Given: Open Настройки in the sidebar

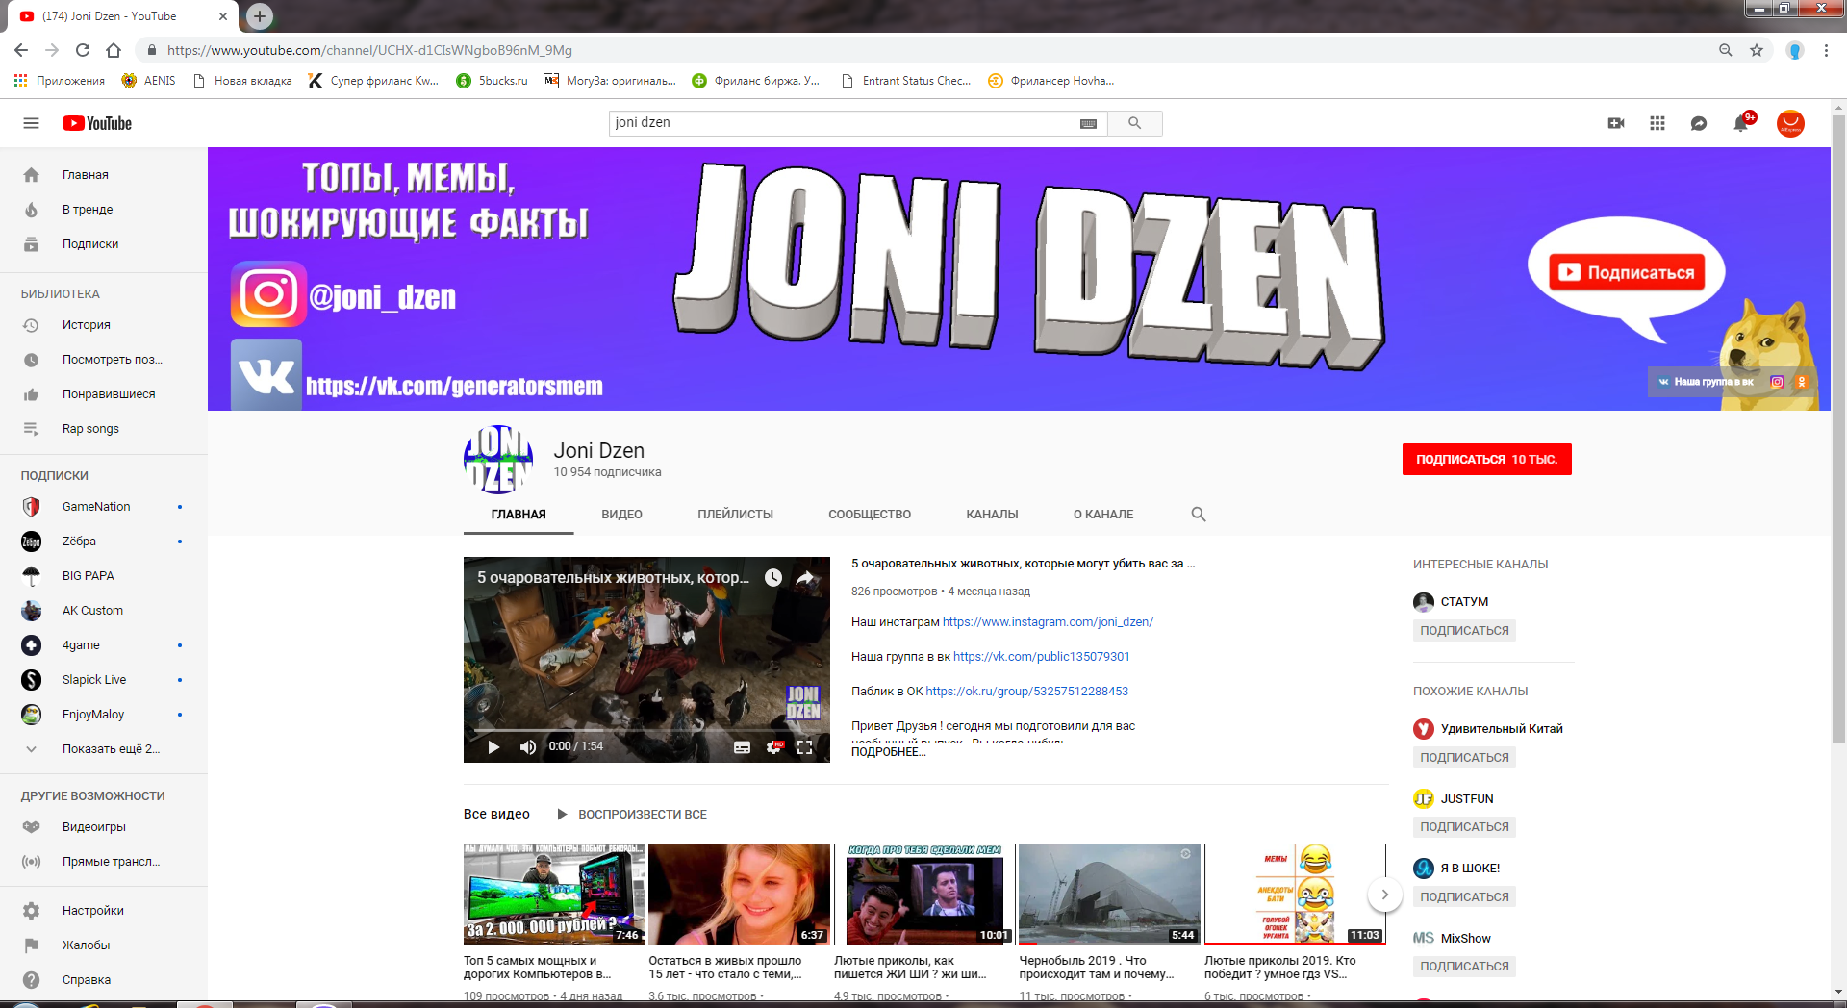Looking at the screenshot, I should tap(103, 911).
